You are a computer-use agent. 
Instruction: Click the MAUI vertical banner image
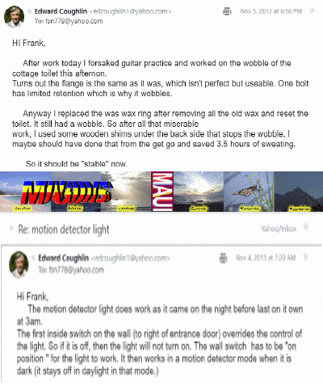tap(162, 192)
